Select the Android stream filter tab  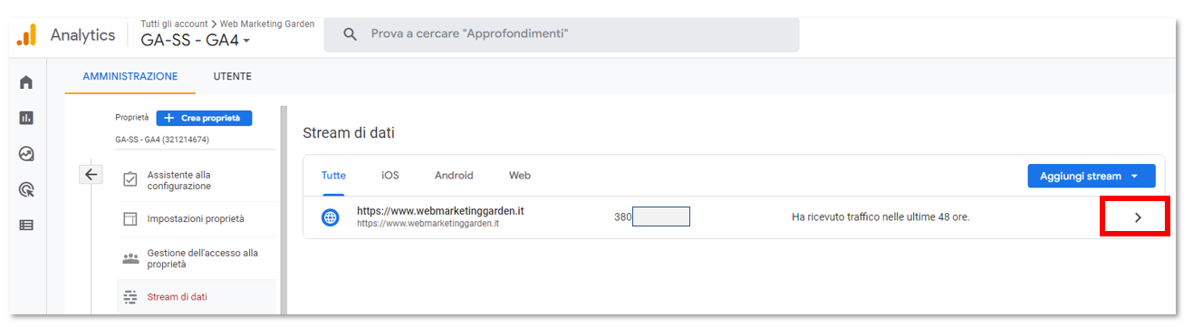pyautogui.click(x=454, y=176)
